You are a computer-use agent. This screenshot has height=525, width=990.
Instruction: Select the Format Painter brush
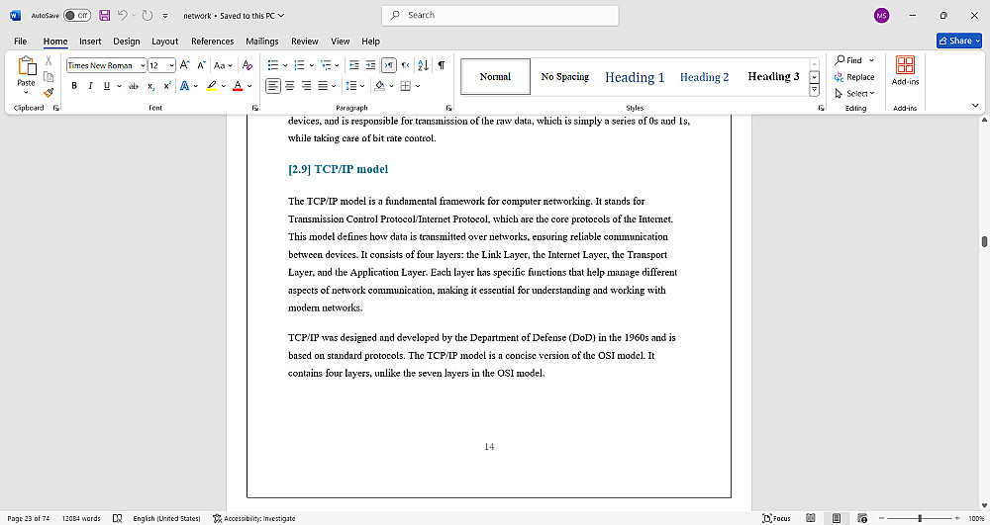[48, 93]
